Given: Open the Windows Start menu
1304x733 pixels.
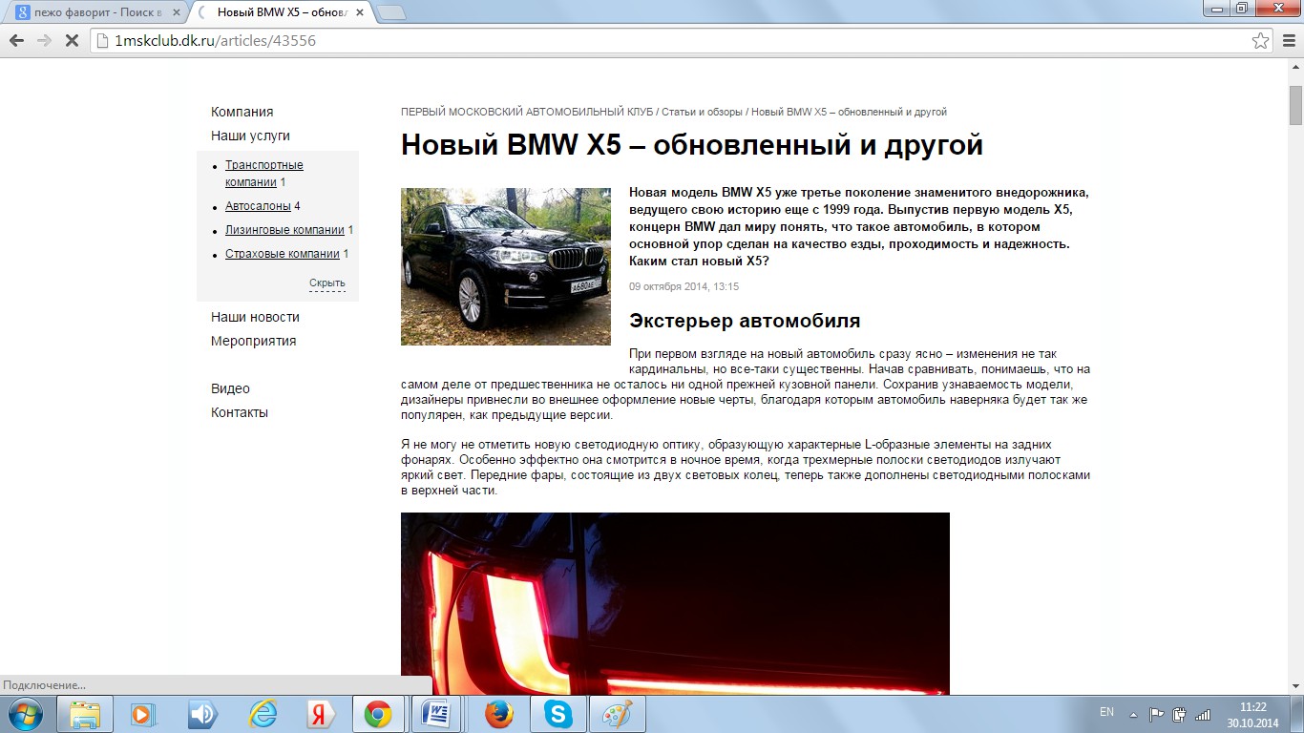Looking at the screenshot, I should pos(24,714).
